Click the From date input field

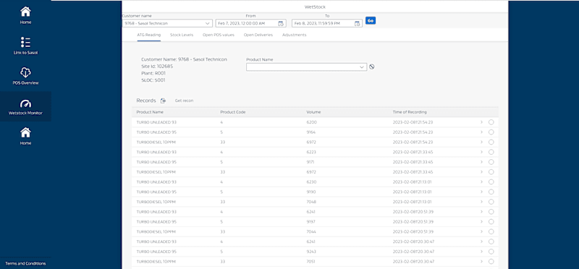[250, 23]
